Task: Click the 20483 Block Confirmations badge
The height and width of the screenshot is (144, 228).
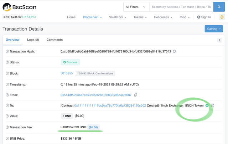Action: tap(95, 73)
